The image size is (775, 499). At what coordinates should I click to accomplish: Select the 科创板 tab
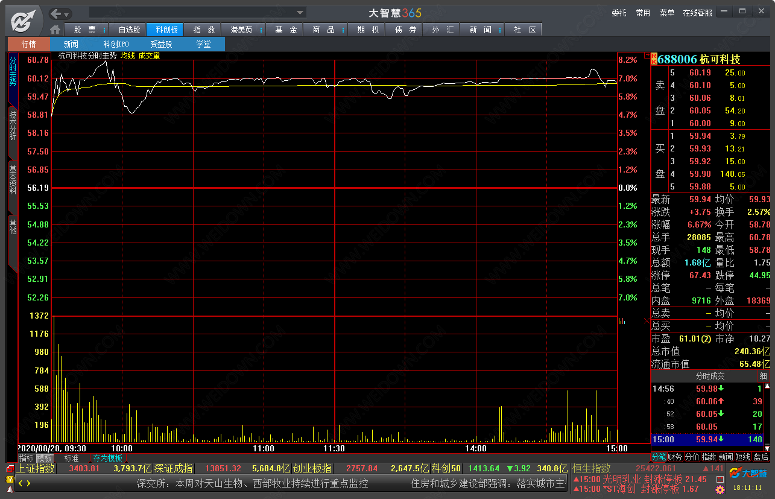pos(166,30)
